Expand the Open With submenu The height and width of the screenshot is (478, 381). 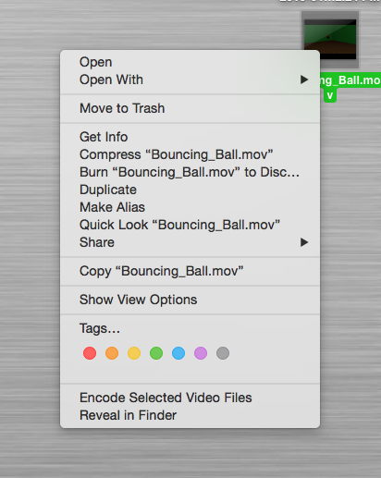click(190, 80)
